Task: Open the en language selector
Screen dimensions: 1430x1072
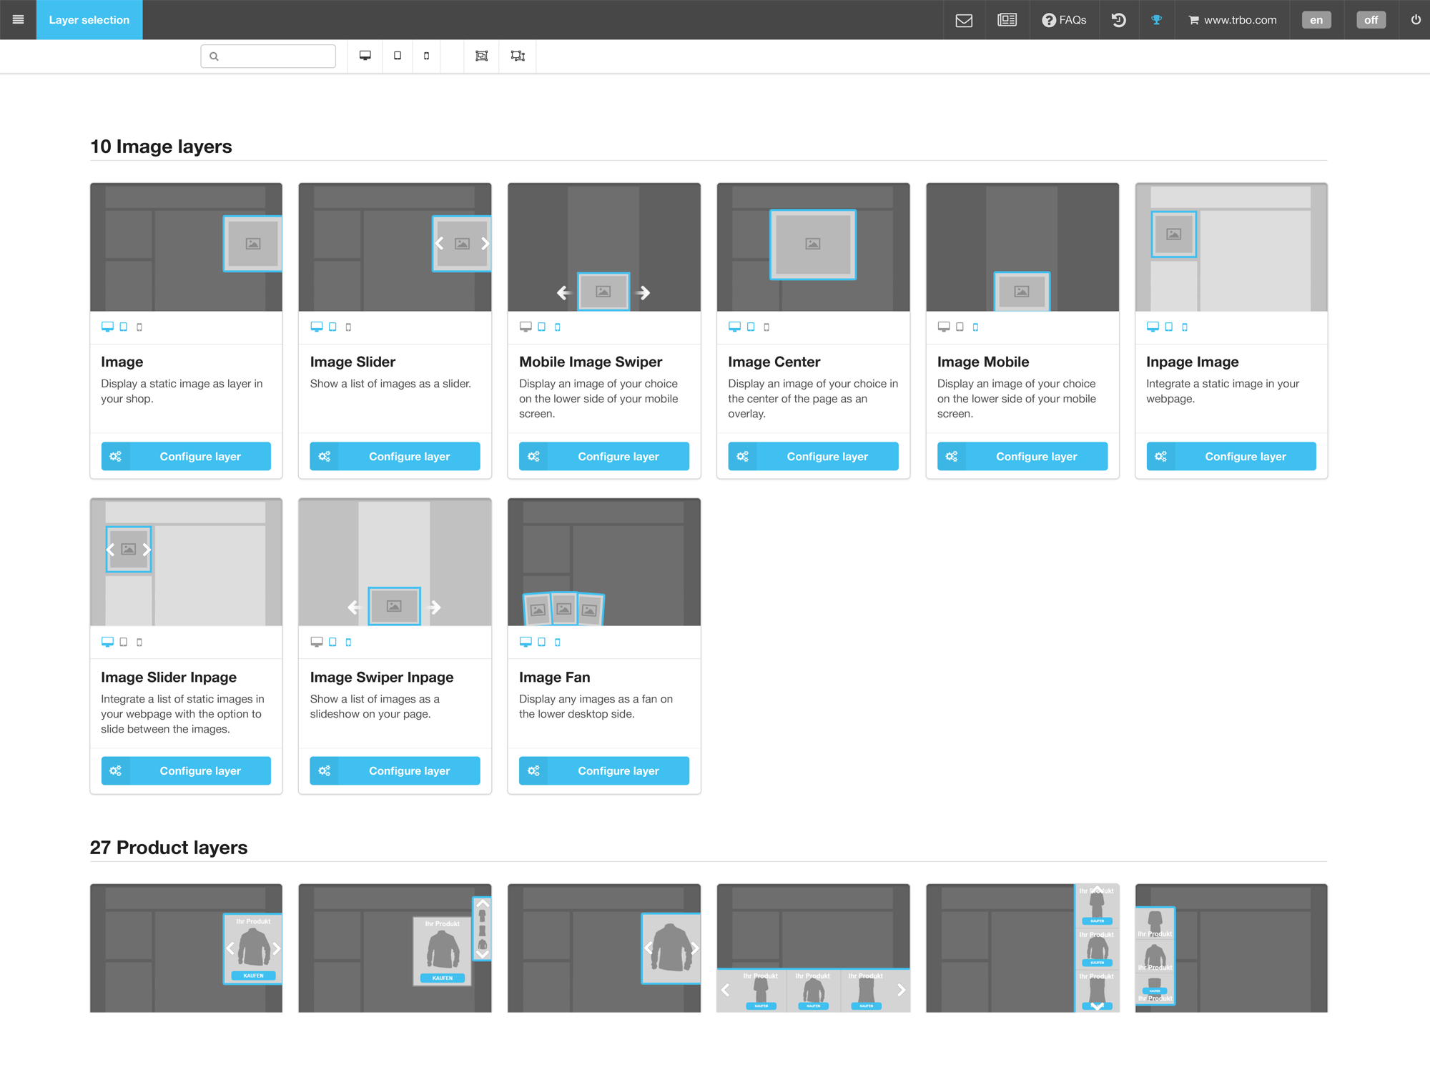Action: pyautogui.click(x=1316, y=19)
